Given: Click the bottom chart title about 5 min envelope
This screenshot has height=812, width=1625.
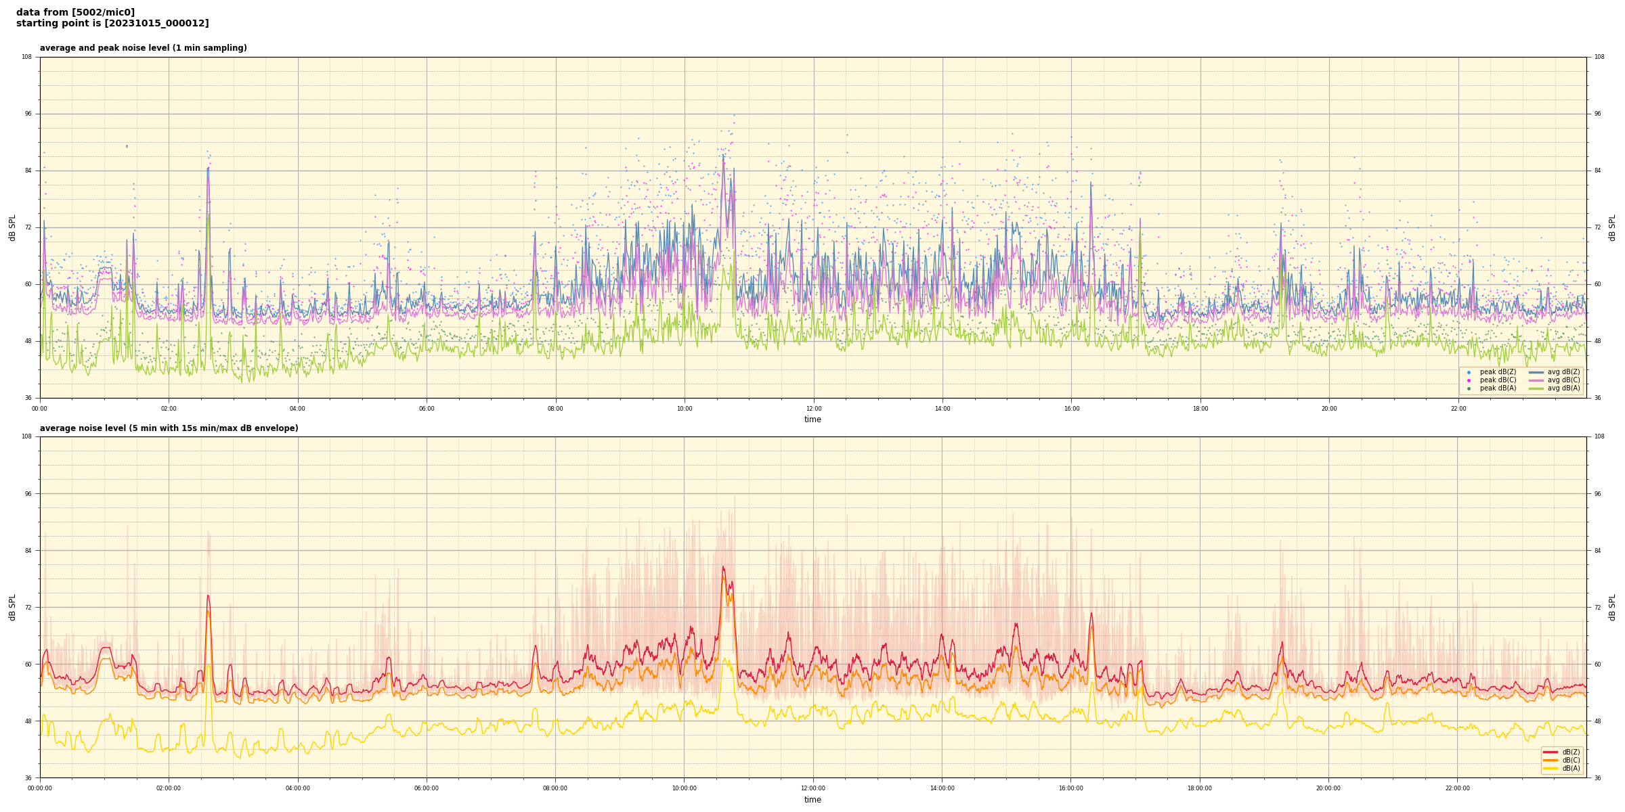Looking at the screenshot, I should click(x=169, y=428).
